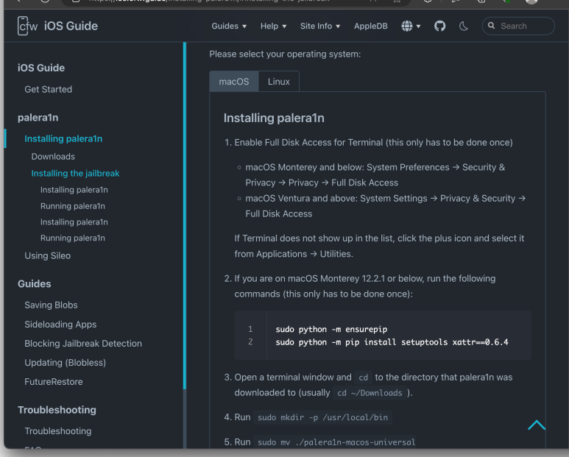Click the palera1n sidebar section heading

pos(38,118)
